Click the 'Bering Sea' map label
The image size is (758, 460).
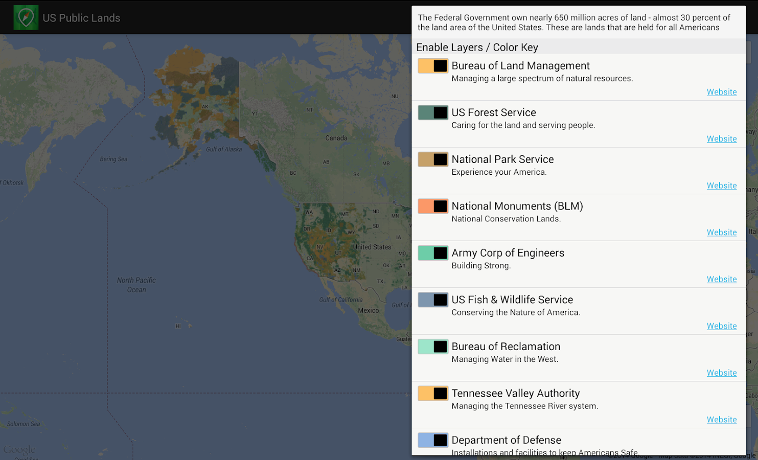point(113,159)
